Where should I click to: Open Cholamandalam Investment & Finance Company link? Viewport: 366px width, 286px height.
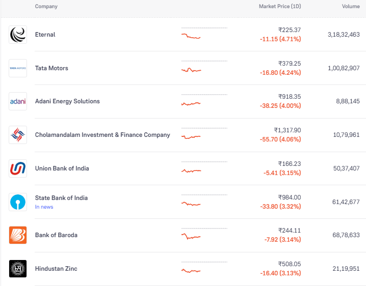[102, 135]
